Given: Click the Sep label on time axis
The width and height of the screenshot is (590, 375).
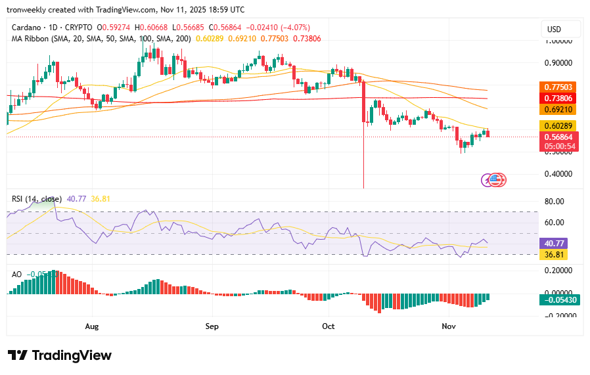Looking at the screenshot, I should (x=212, y=326).
